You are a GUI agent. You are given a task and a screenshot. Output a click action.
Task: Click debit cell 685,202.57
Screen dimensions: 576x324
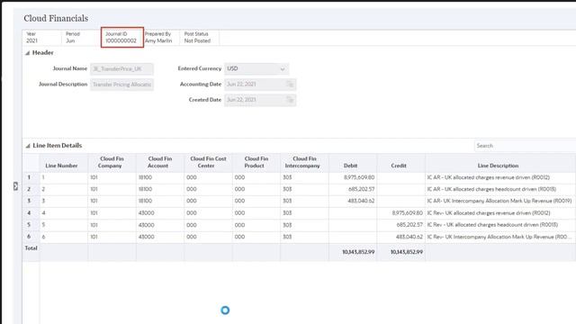(x=353, y=189)
